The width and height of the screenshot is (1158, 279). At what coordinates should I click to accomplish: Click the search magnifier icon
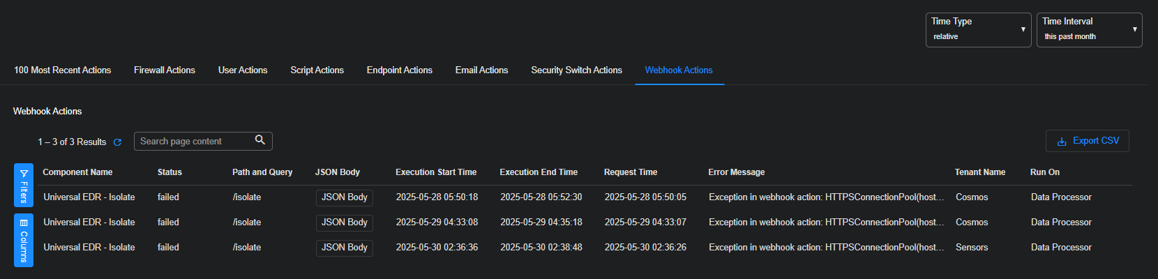coord(260,140)
